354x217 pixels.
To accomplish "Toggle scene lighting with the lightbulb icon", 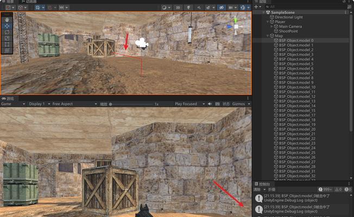I will 188,8.
